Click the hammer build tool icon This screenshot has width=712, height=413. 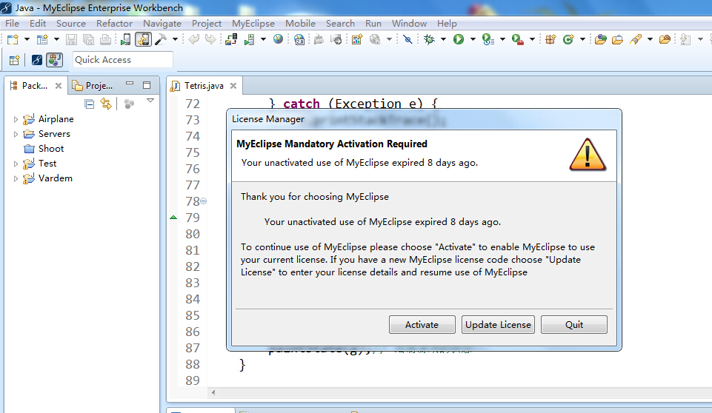pos(160,39)
